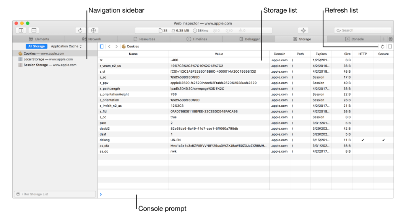Click the Search field in toolbar
The height and width of the screenshot is (217, 406).
[x=362, y=30]
